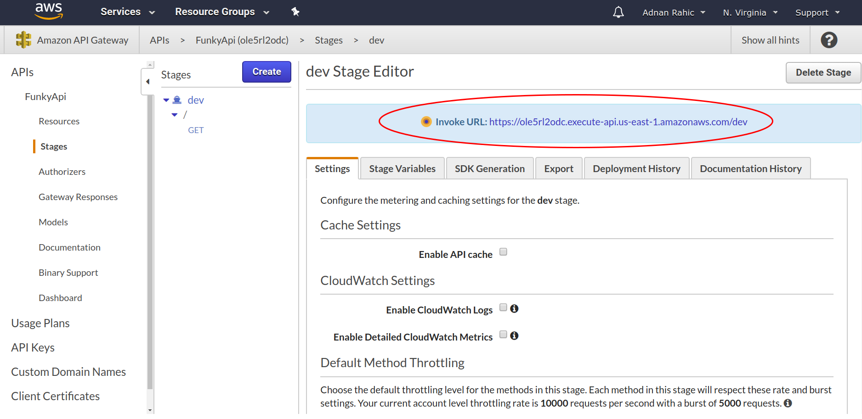Collapse the dev stage tree node
Screen dimensions: 862x419
[166, 100]
